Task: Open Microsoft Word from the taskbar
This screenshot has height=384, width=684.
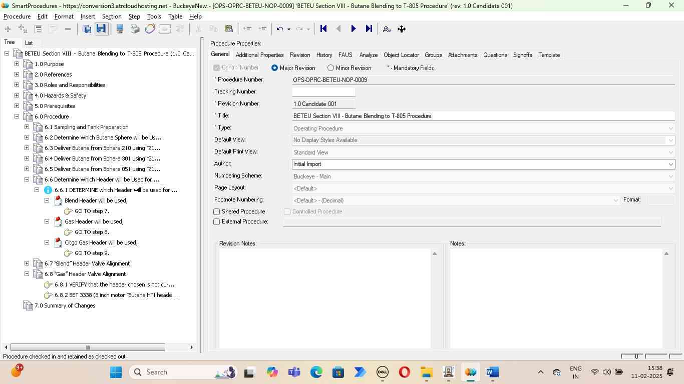Action: 492,372
